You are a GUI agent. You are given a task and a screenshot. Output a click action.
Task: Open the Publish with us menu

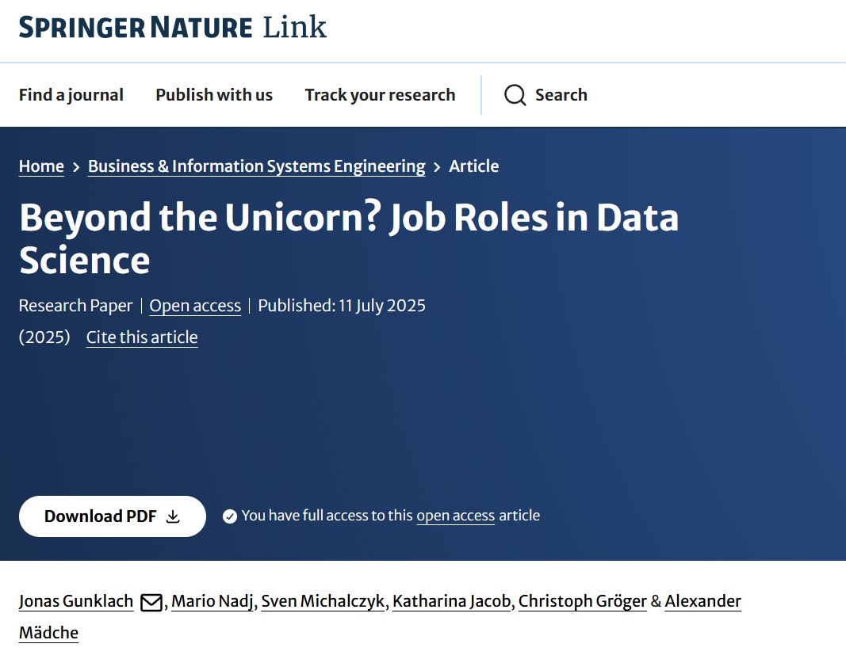click(x=214, y=95)
